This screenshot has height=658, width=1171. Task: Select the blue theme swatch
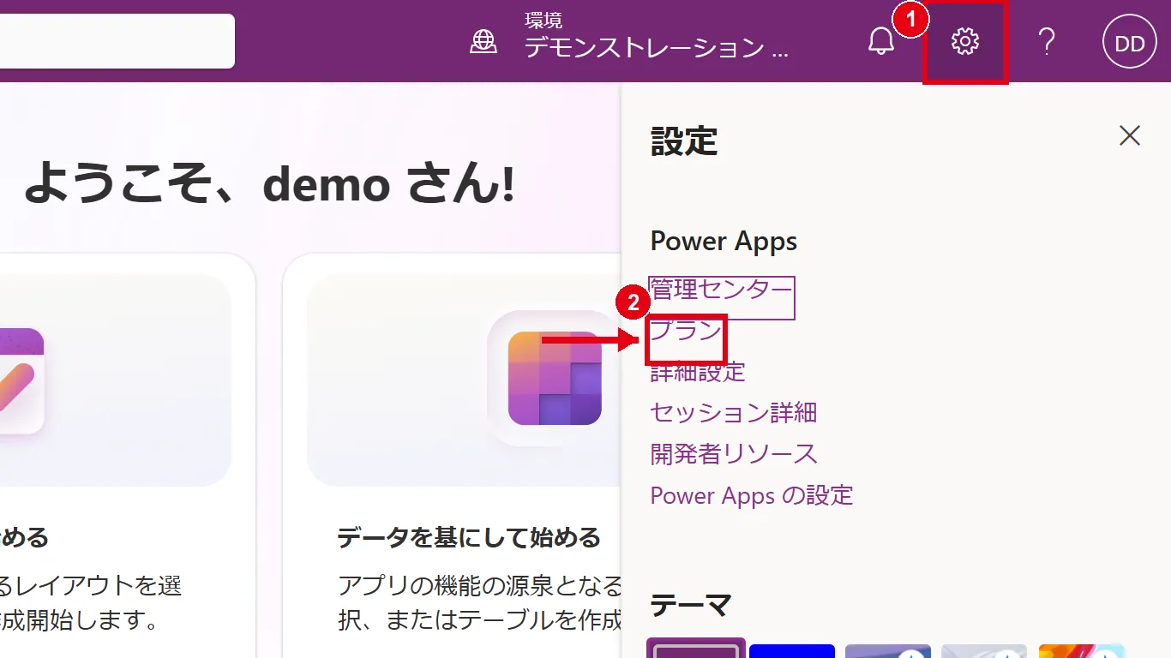792,650
